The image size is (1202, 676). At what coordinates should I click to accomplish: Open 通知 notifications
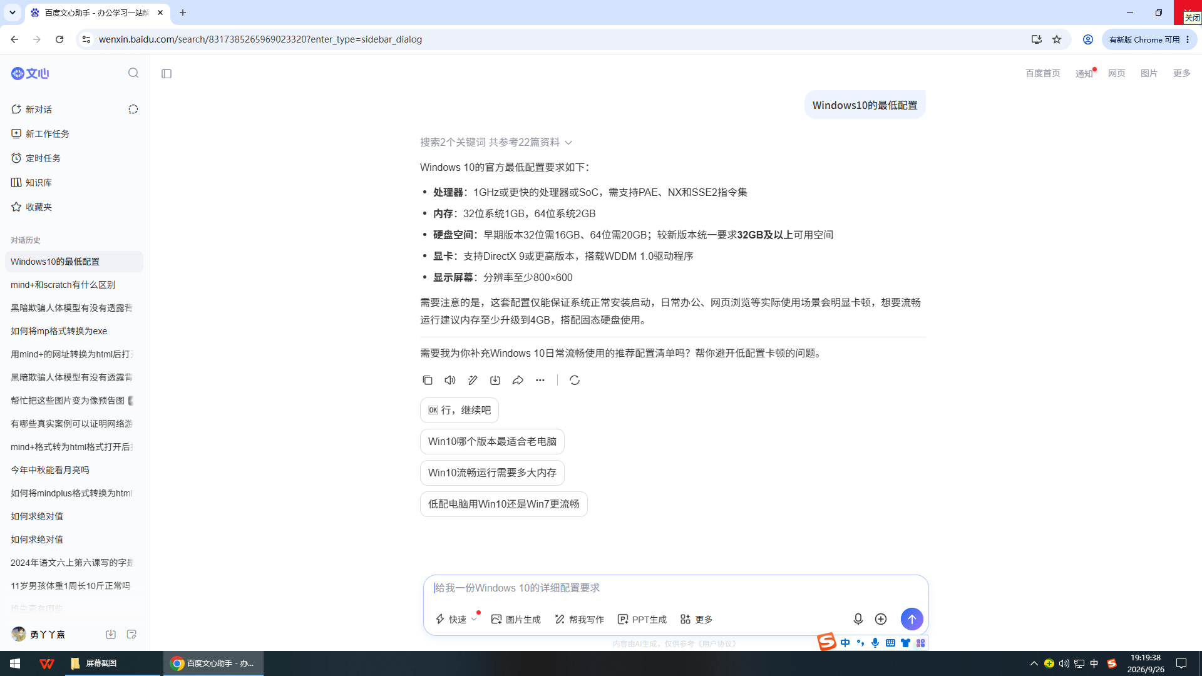pos(1084,73)
